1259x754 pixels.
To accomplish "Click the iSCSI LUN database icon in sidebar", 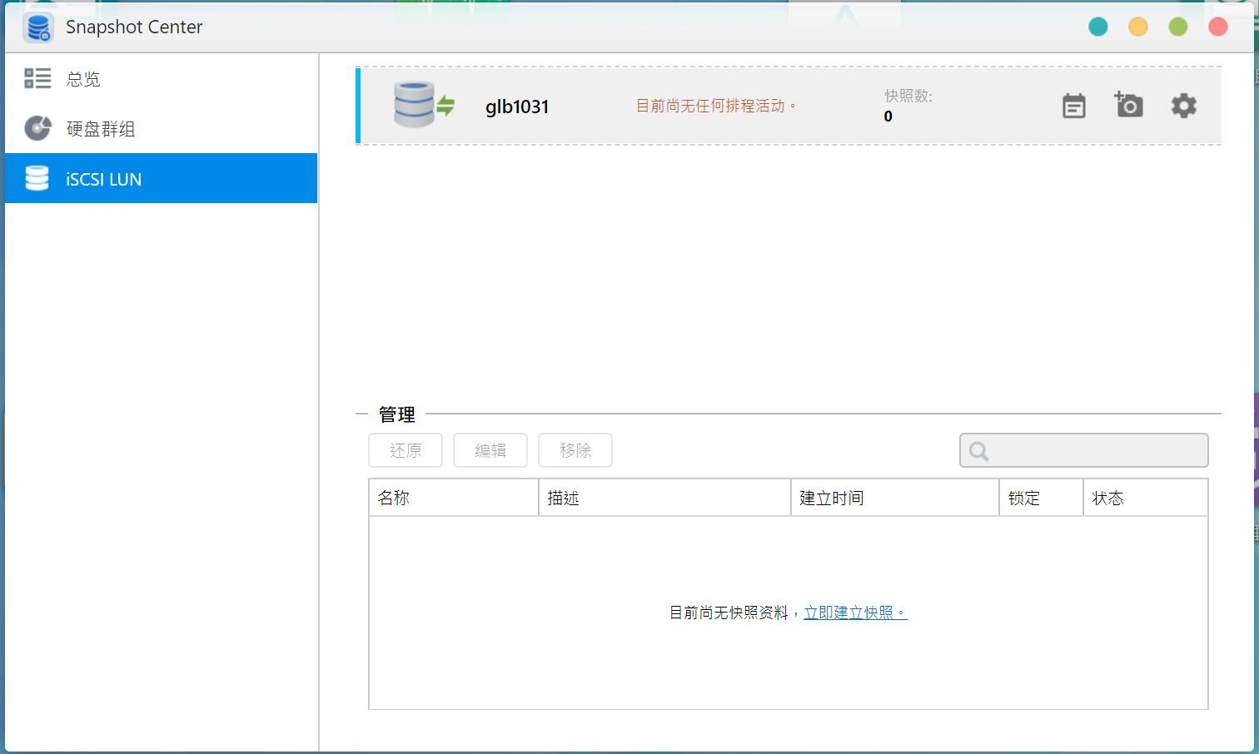I will [37, 178].
